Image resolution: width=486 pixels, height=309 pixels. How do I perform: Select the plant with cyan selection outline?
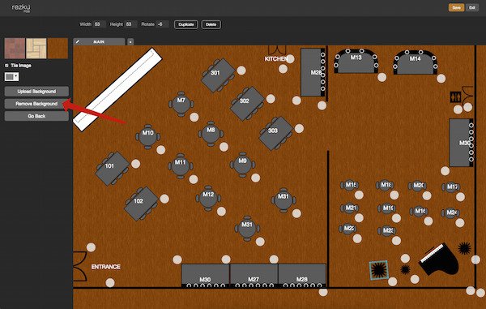click(379, 269)
